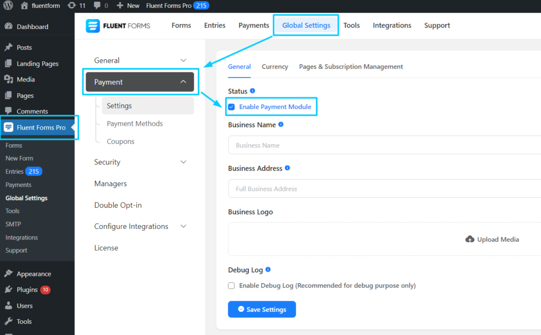This screenshot has height=335, width=541.
Task: Open the Forms top navigation item
Action: tap(181, 25)
